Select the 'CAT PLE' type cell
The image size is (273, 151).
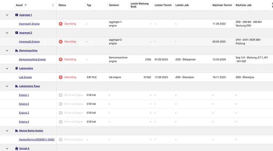click(x=91, y=77)
